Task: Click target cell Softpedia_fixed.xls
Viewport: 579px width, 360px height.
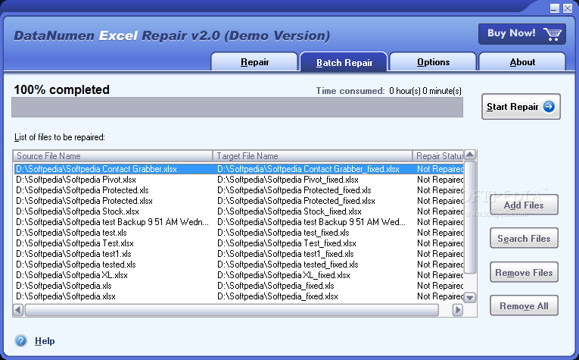Action: tap(275, 286)
